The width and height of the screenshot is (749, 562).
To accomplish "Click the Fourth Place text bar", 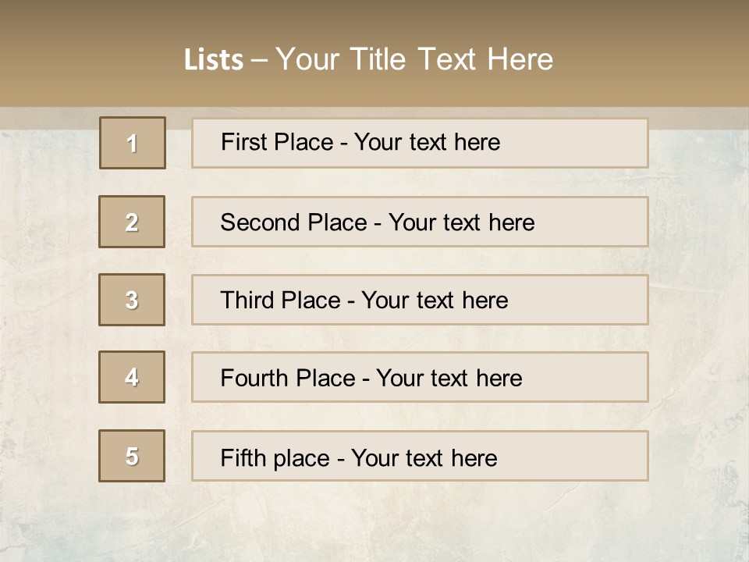I will (x=420, y=377).
